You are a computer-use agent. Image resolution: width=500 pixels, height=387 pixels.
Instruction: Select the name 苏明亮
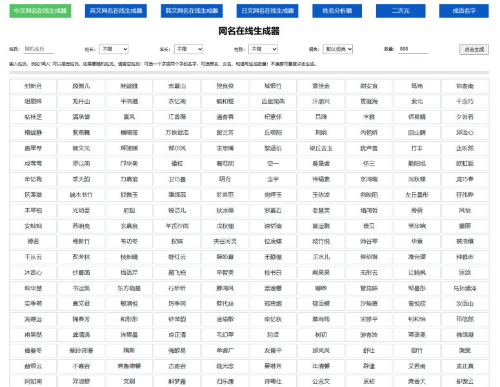click(81, 226)
